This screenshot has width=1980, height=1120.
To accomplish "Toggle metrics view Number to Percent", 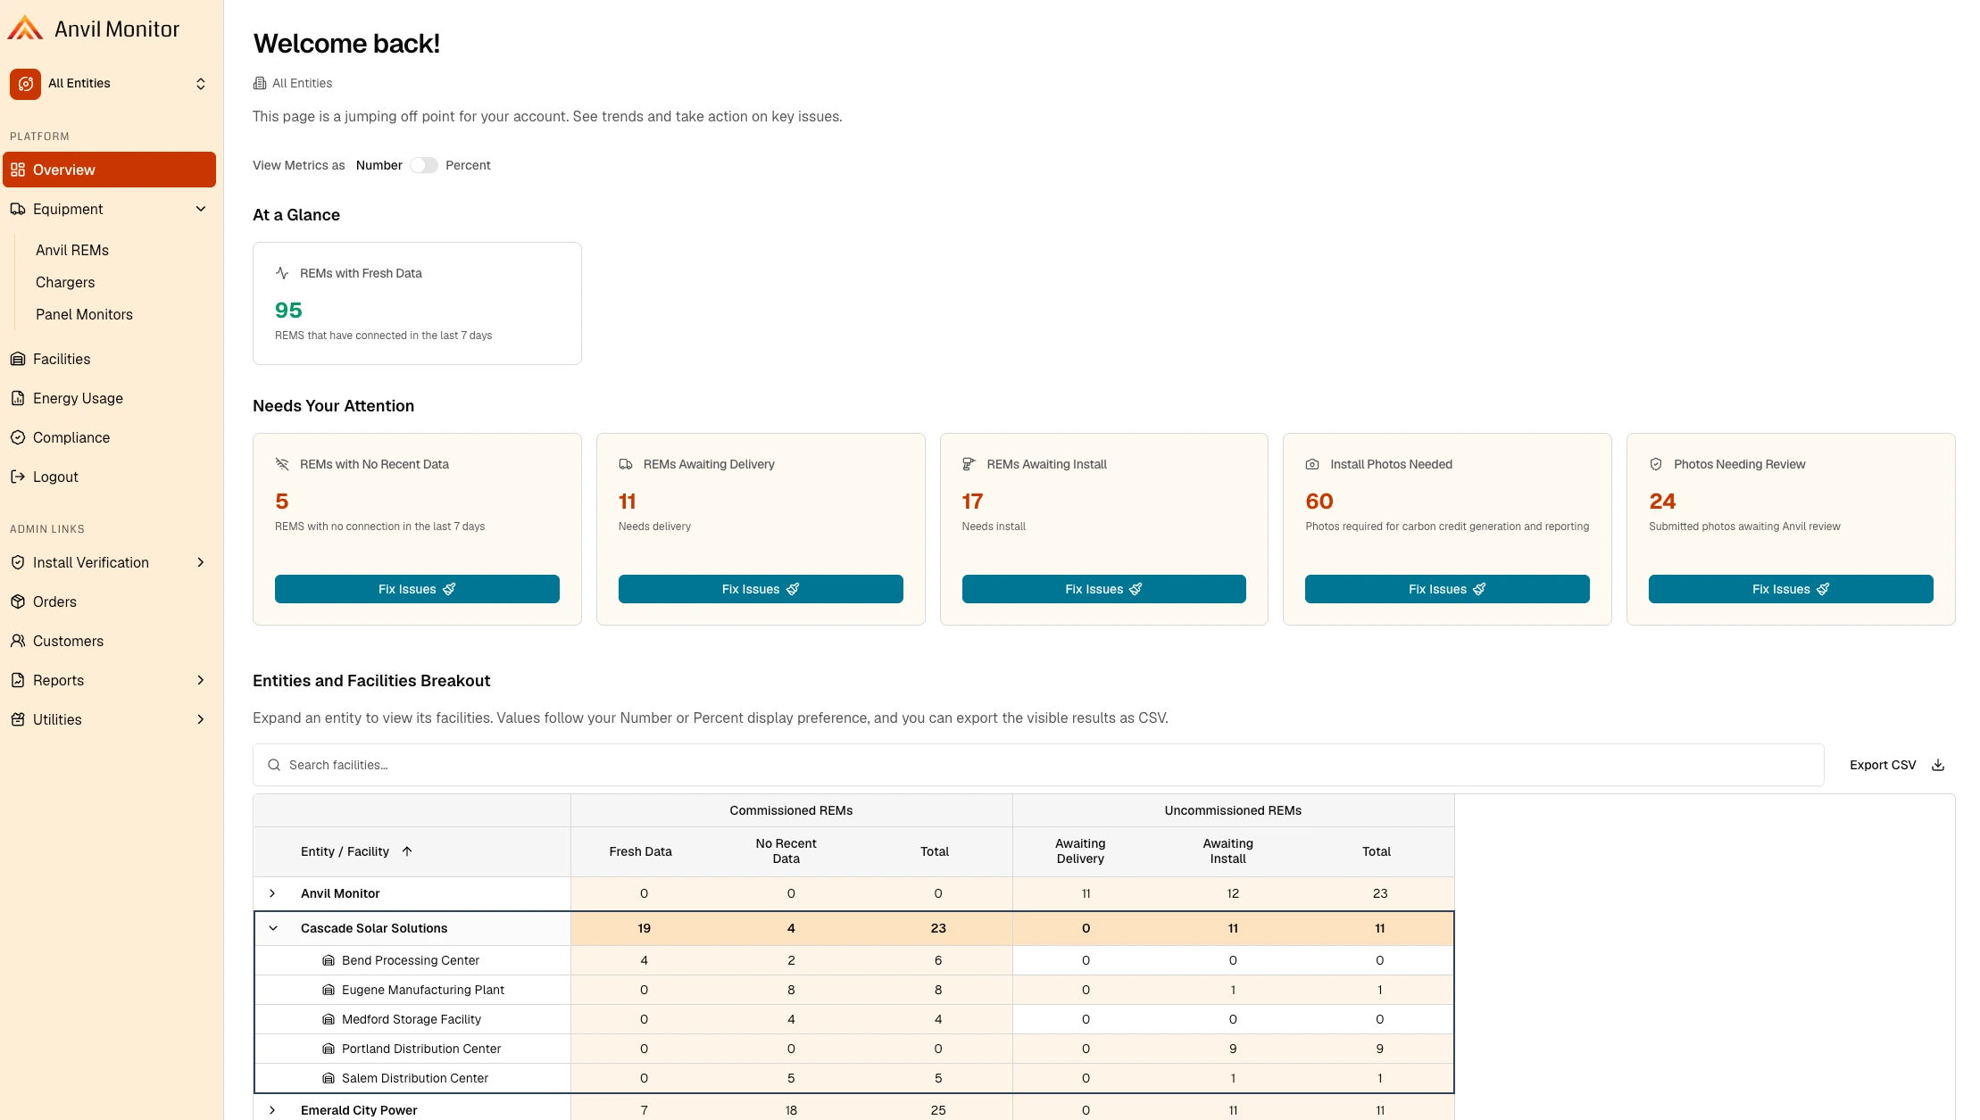I will point(424,165).
